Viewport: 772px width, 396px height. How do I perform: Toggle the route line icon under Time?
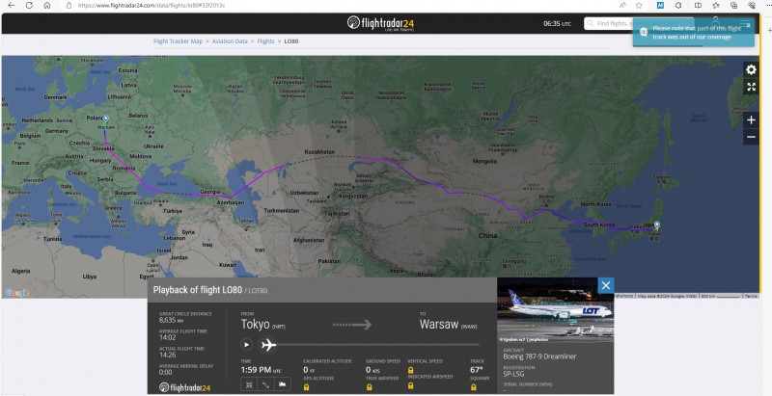coord(265,384)
